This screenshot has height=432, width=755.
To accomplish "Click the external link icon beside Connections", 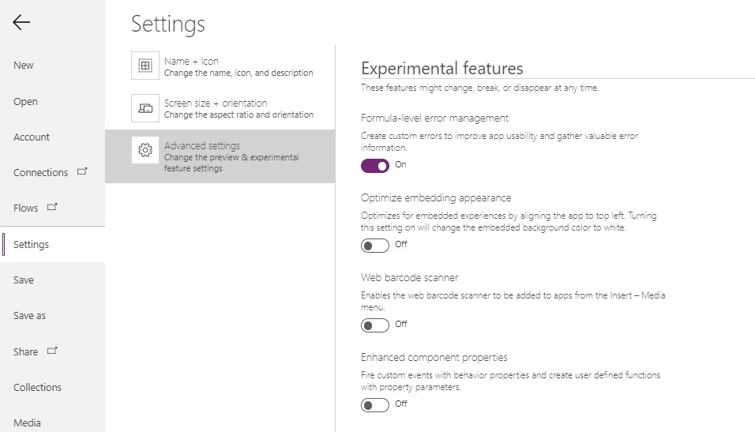I will click(82, 171).
